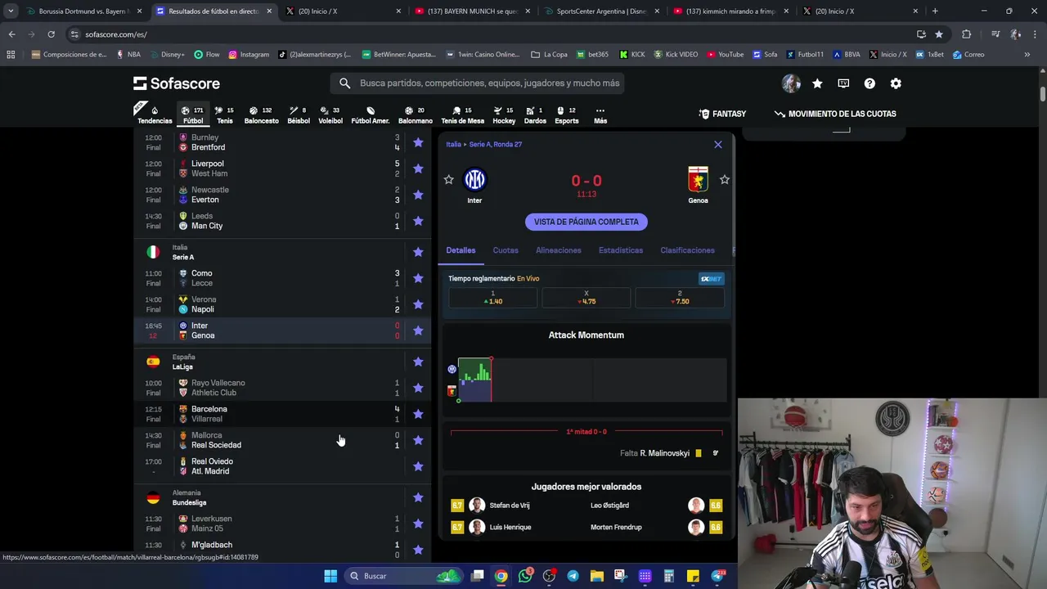
Task: Toggle favorite star for LaLiga league
Action: (x=418, y=362)
